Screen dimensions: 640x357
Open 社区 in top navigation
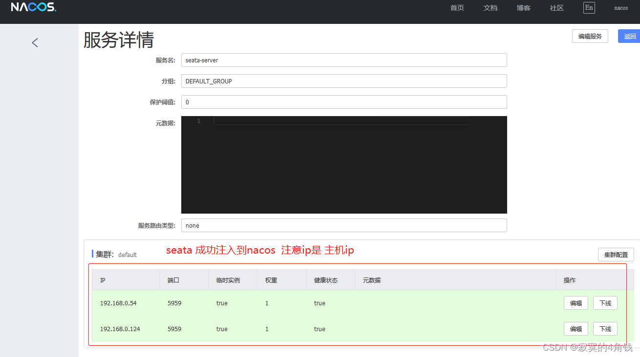(x=557, y=8)
